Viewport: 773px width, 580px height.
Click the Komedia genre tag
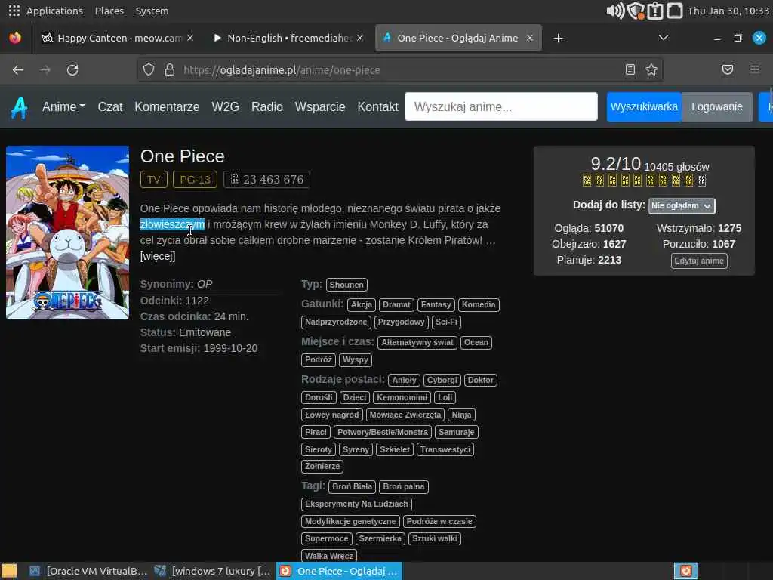pos(479,305)
